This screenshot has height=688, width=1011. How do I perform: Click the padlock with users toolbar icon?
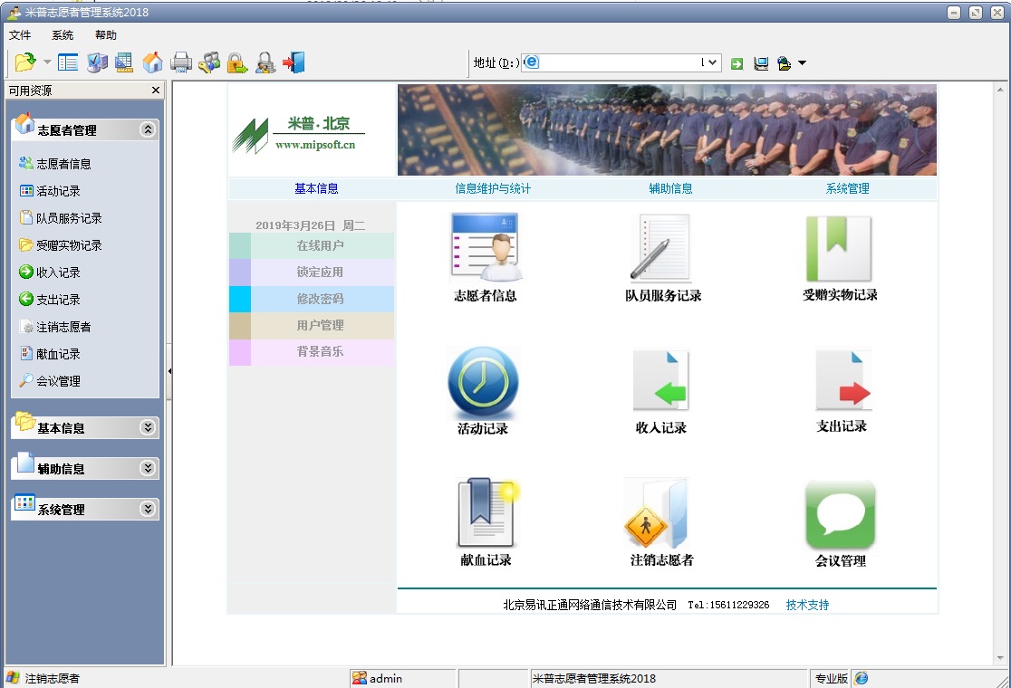265,62
